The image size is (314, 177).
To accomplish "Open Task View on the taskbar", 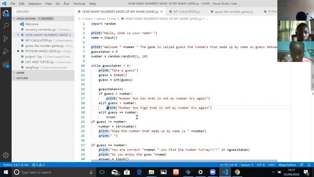I will pos(102,172).
